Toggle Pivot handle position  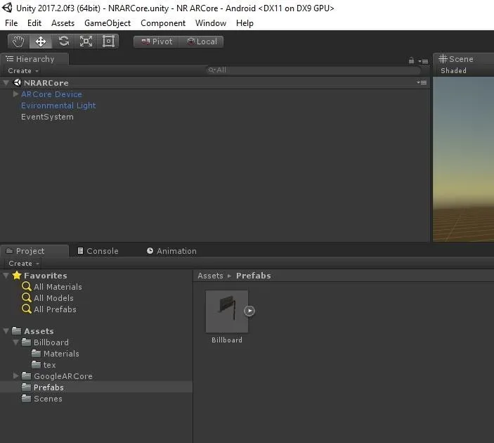[156, 41]
